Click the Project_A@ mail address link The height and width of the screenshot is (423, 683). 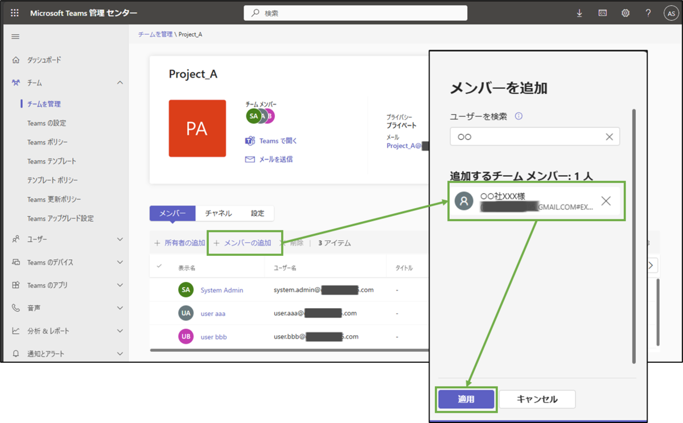(x=405, y=146)
